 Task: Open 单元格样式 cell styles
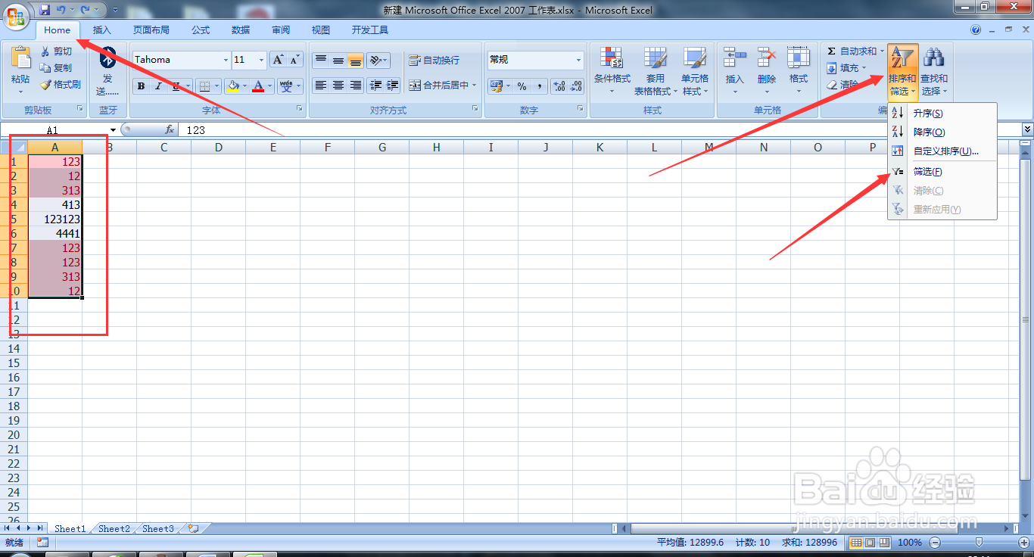(x=695, y=71)
